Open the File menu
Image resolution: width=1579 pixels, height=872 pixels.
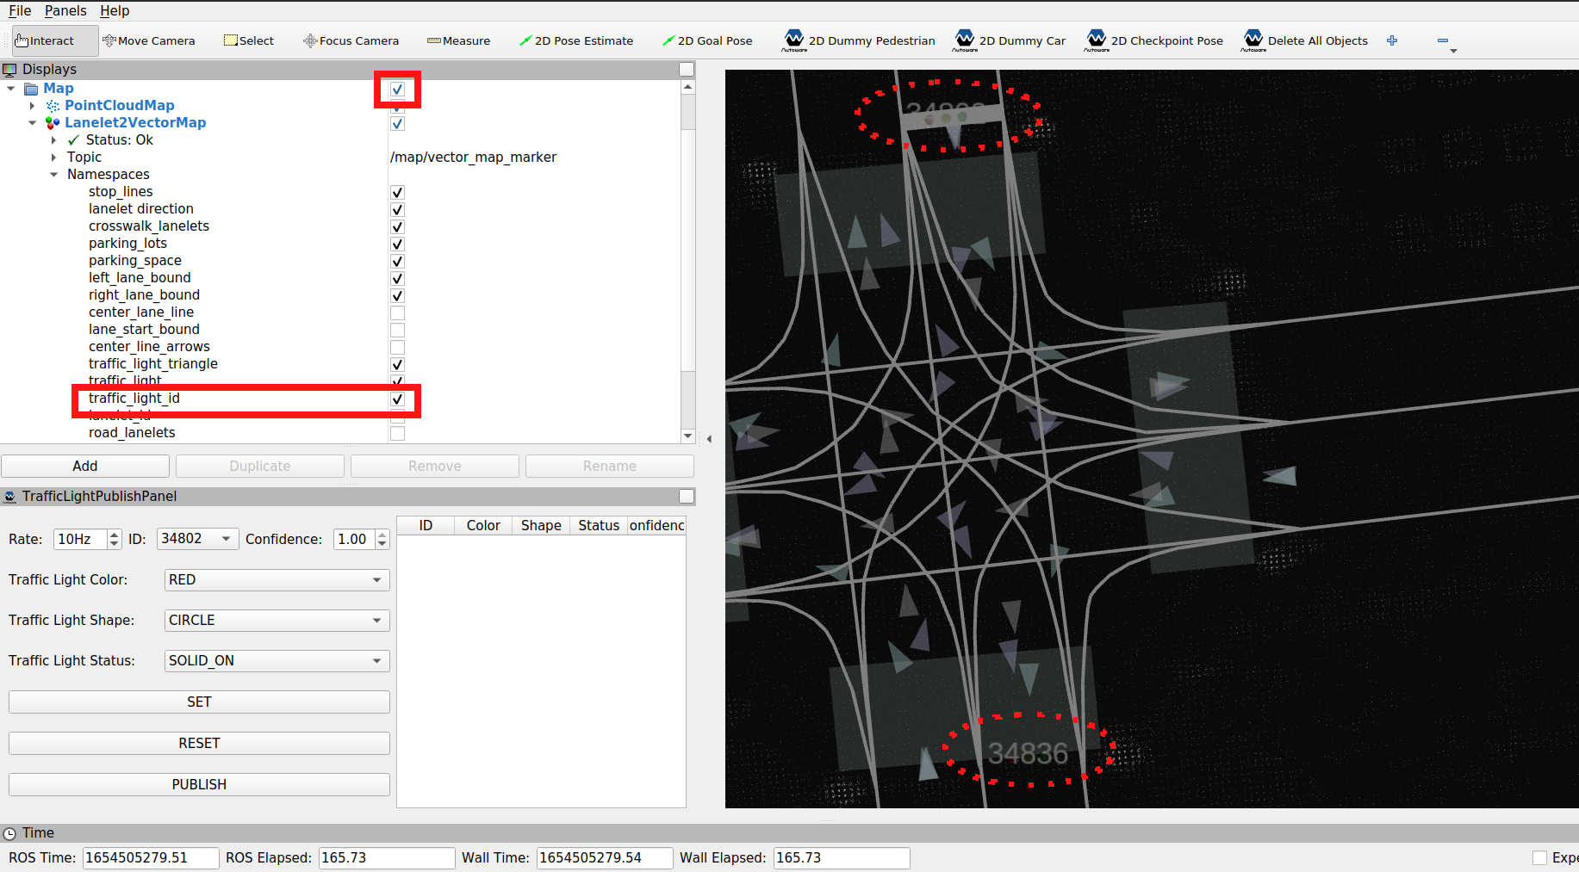tap(20, 10)
